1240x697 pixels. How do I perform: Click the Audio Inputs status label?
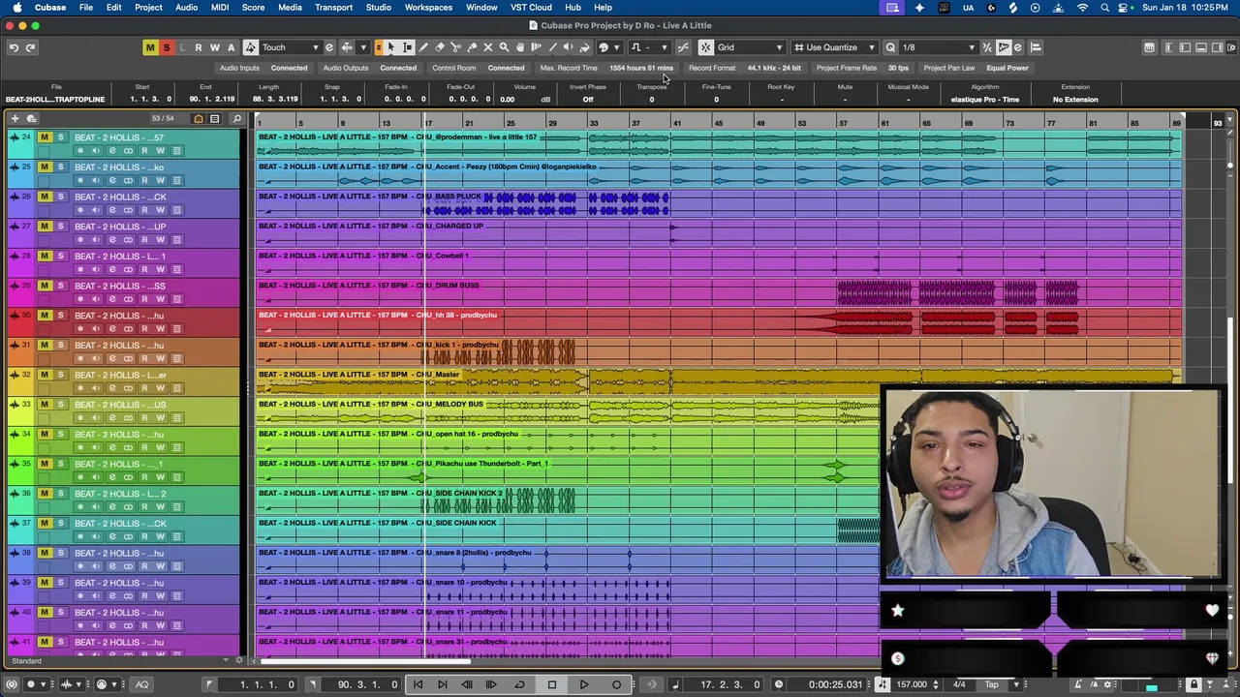(x=239, y=68)
